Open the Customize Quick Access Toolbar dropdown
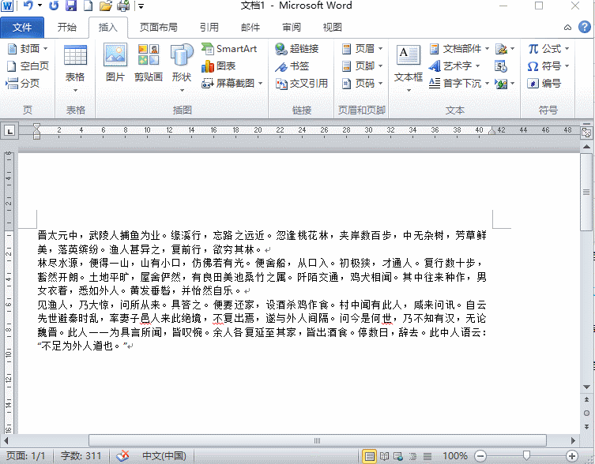The height and width of the screenshot is (464, 595). pyautogui.click(x=141, y=6)
